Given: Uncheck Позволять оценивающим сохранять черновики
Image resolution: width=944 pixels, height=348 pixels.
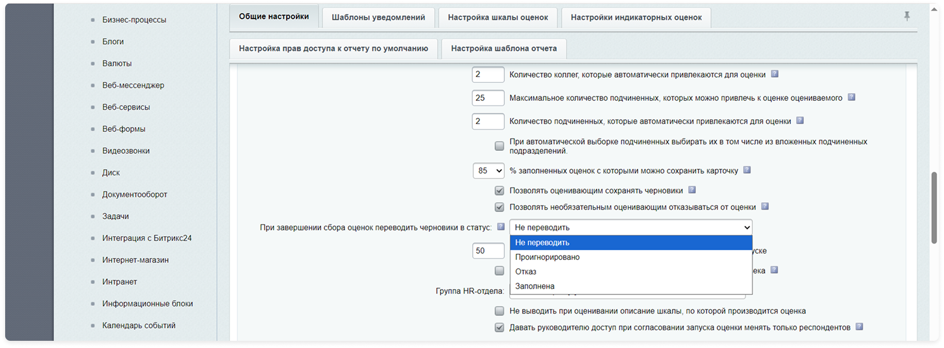Looking at the screenshot, I should (x=499, y=190).
